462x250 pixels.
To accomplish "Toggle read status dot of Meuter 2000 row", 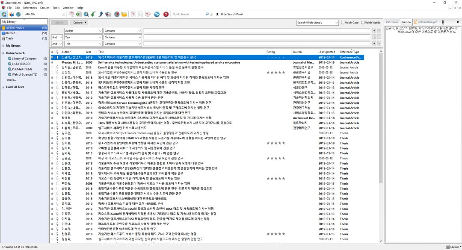I will (x=52, y=62).
